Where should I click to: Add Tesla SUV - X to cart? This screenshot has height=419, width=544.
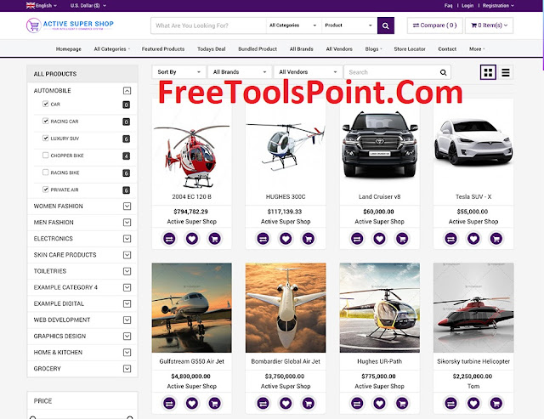(496, 239)
